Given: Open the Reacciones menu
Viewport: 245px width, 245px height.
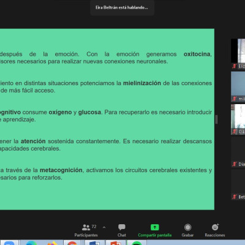Looking at the screenshot, I should click(215, 231).
